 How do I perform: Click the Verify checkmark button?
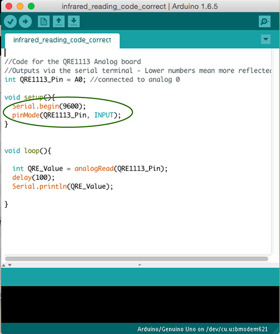pos(10,22)
